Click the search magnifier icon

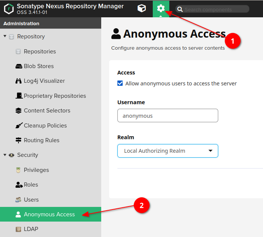(180, 9)
